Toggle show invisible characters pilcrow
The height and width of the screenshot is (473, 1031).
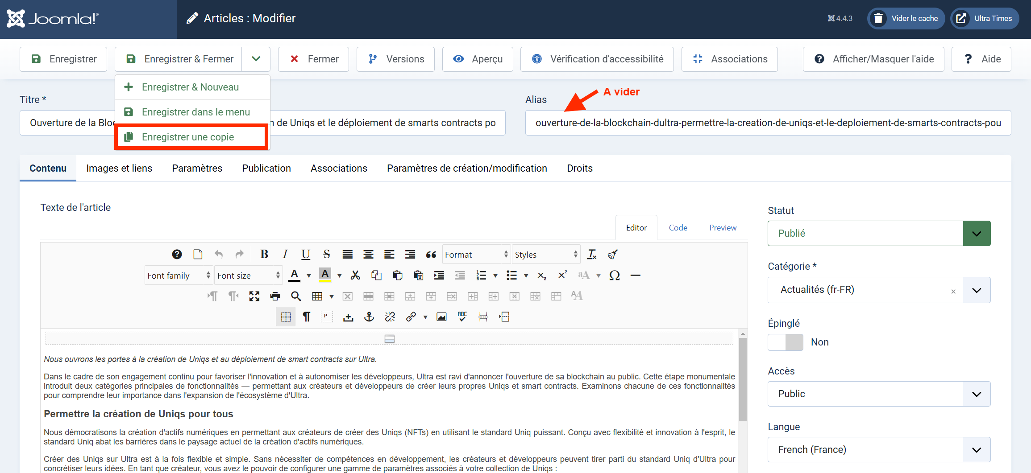307,317
